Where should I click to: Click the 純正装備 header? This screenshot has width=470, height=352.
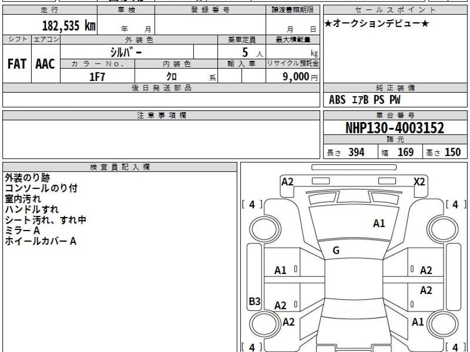[396, 88]
